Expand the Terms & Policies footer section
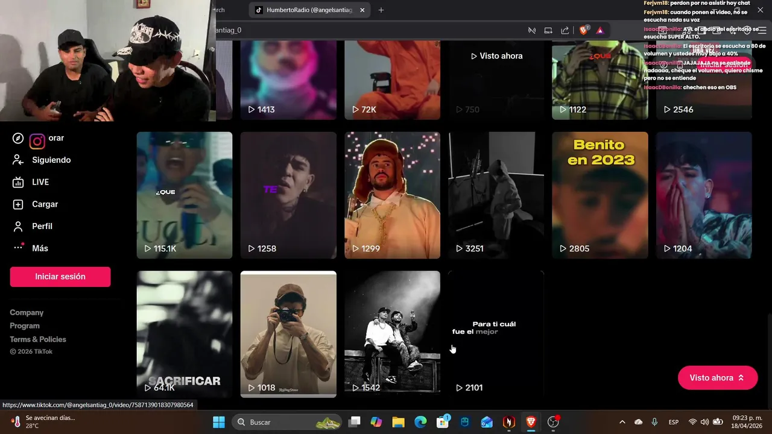Image resolution: width=772 pixels, height=434 pixels. tap(38, 339)
